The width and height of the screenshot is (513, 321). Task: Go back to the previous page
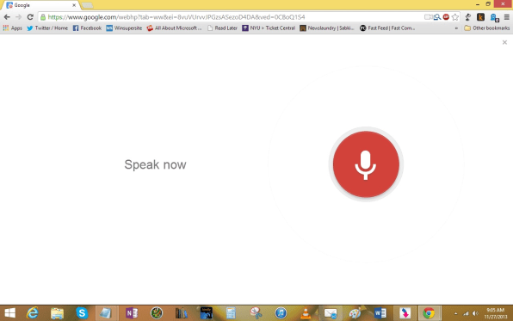(x=7, y=17)
